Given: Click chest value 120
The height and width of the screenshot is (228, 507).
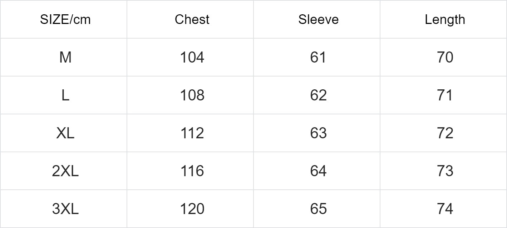Looking at the screenshot, I should pyautogui.click(x=192, y=209).
